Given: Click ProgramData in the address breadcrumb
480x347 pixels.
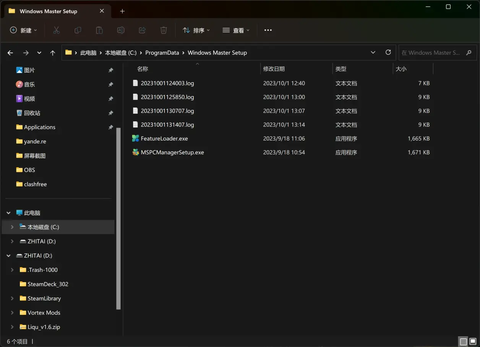Looking at the screenshot, I should 162,53.
